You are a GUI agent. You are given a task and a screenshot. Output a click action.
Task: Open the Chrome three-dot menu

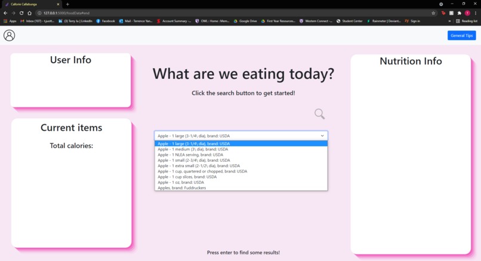click(476, 13)
